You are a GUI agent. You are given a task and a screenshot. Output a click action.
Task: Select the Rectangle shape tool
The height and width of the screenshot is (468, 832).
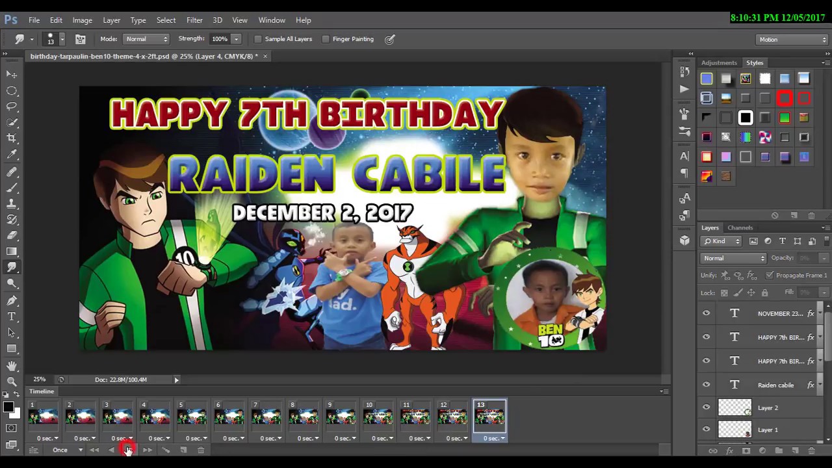tap(12, 348)
